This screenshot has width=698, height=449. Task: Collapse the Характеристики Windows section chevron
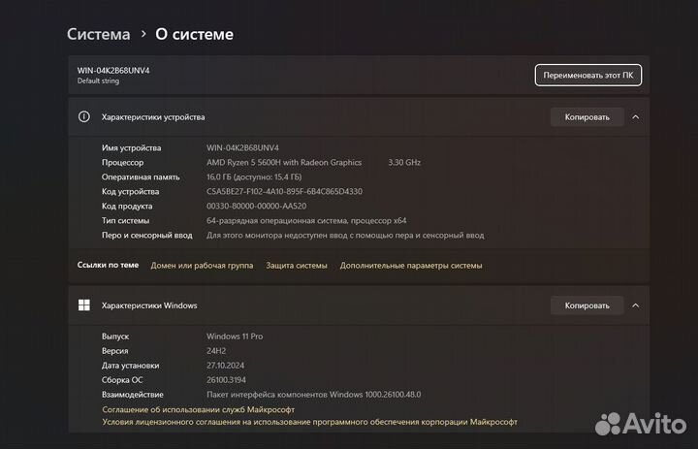(636, 305)
